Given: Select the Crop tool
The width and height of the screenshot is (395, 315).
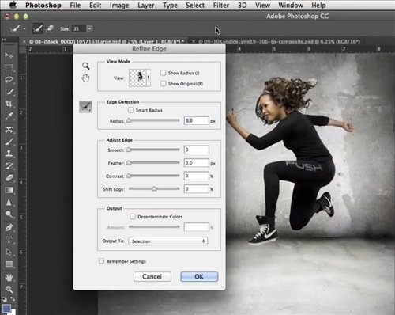Looking at the screenshot, I should 9,104.
